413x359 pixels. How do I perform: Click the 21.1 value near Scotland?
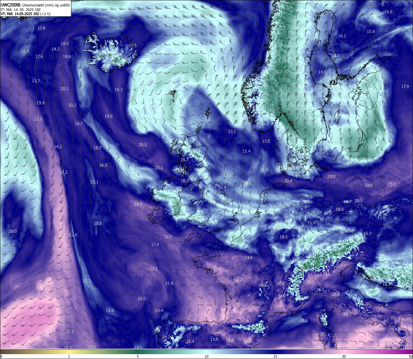click(x=159, y=168)
